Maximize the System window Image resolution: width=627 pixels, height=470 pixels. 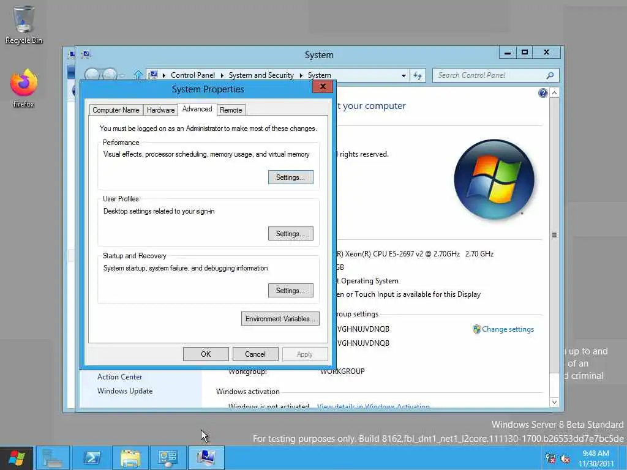[525, 53]
